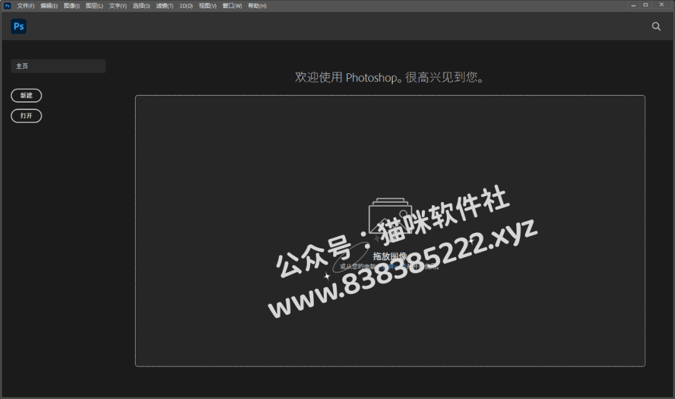Click the Photoshop Ps home logo
Viewport: 675px width, 399px height.
(x=19, y=26)
